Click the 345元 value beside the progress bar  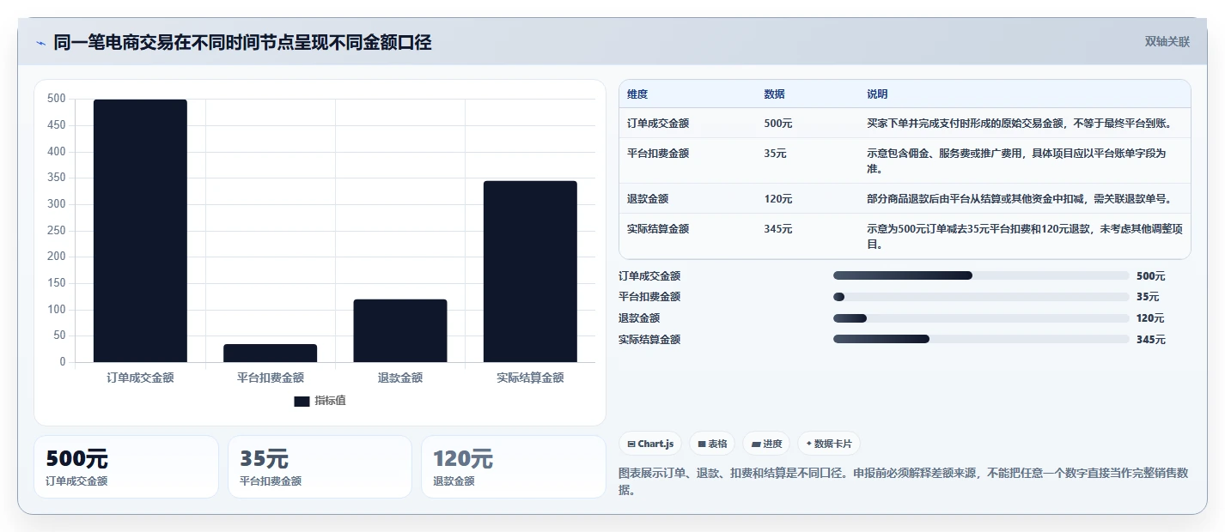1151,340
